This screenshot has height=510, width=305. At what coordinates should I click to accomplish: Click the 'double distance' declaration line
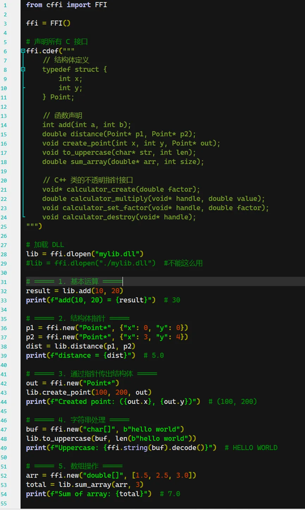click(x=119, y=134)
